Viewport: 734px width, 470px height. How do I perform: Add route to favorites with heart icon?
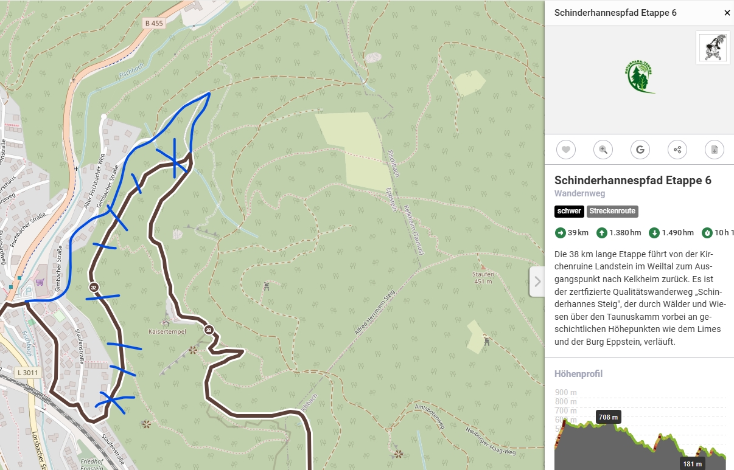point(566,150)
